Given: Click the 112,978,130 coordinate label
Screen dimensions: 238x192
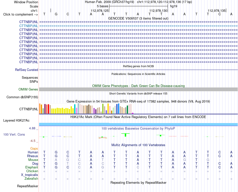Looking at the screenshot, I should [158, 11].
